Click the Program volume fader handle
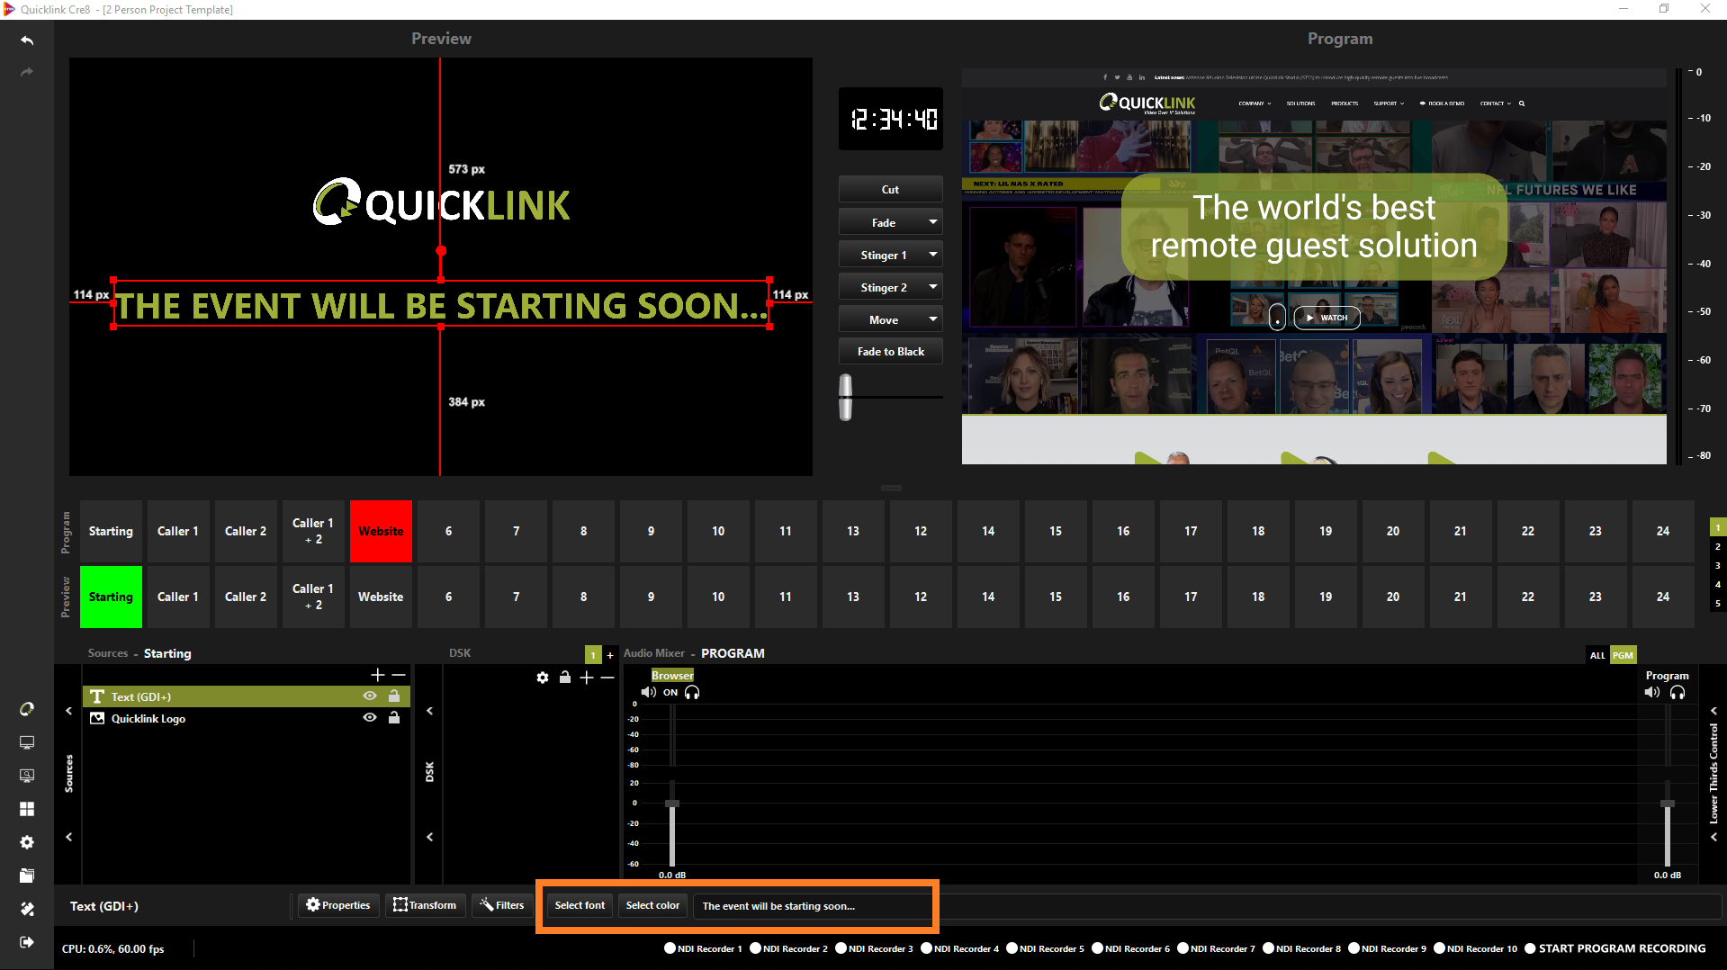The height and width of the screenshot is (970, 1727). coord(1668,804)
